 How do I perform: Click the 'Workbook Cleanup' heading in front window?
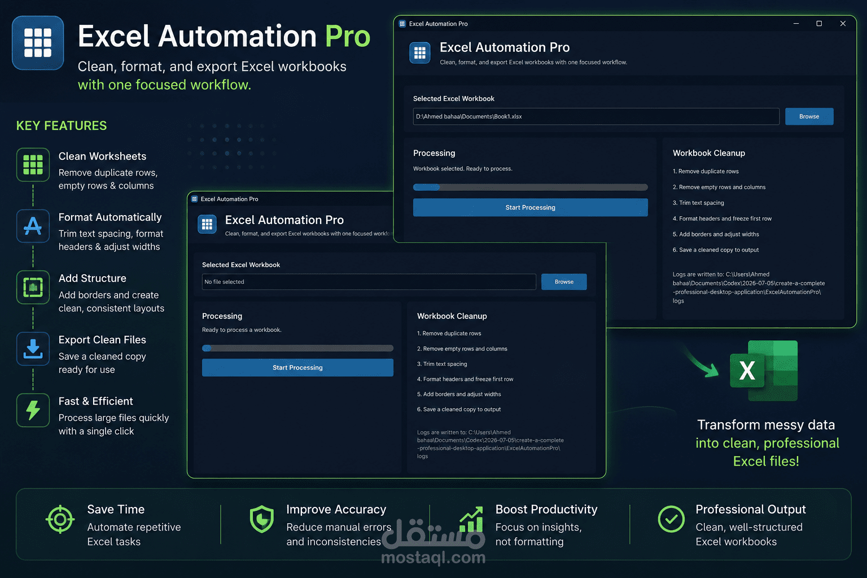click(x=452, y=316)
